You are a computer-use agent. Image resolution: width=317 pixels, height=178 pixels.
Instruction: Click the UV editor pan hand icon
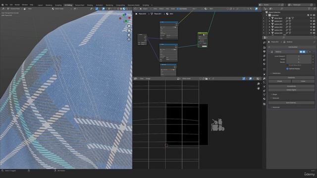(x=259, y=88)
